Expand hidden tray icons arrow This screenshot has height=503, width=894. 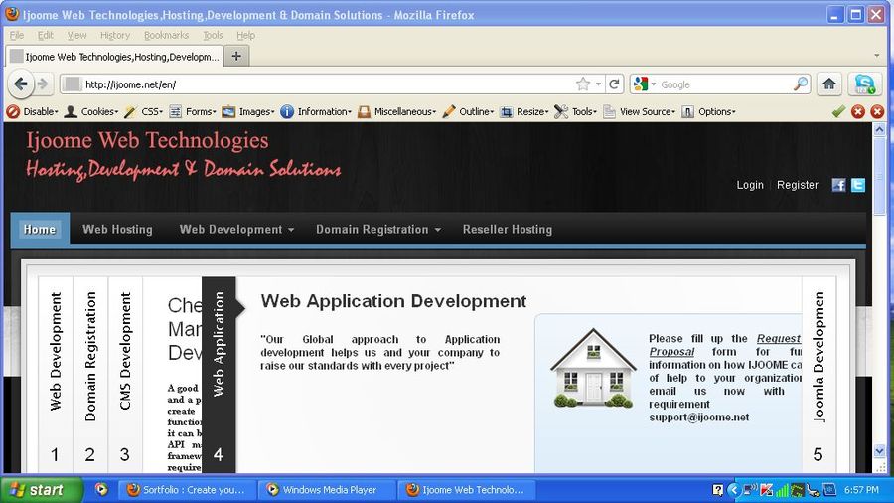(x=733, y=490)
